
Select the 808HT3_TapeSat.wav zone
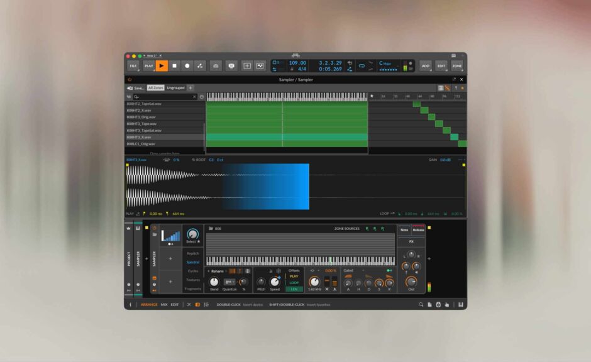(x=165, y=130)
